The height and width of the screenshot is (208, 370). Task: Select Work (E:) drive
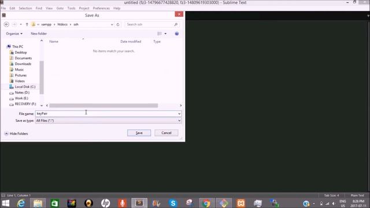[21, 98]
